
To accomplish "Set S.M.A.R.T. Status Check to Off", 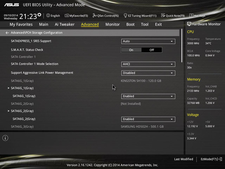I will coord(152,50).
